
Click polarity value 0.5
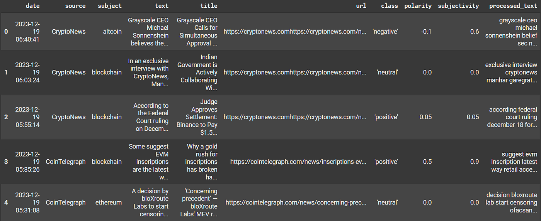(x=427, y=162)
